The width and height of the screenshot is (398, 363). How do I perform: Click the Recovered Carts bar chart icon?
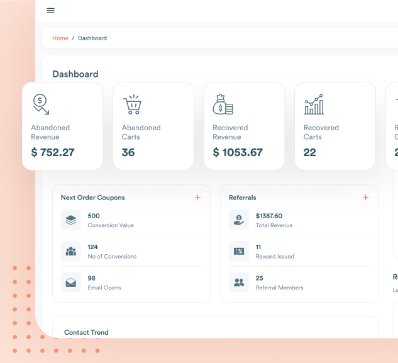tap(314, 104)
